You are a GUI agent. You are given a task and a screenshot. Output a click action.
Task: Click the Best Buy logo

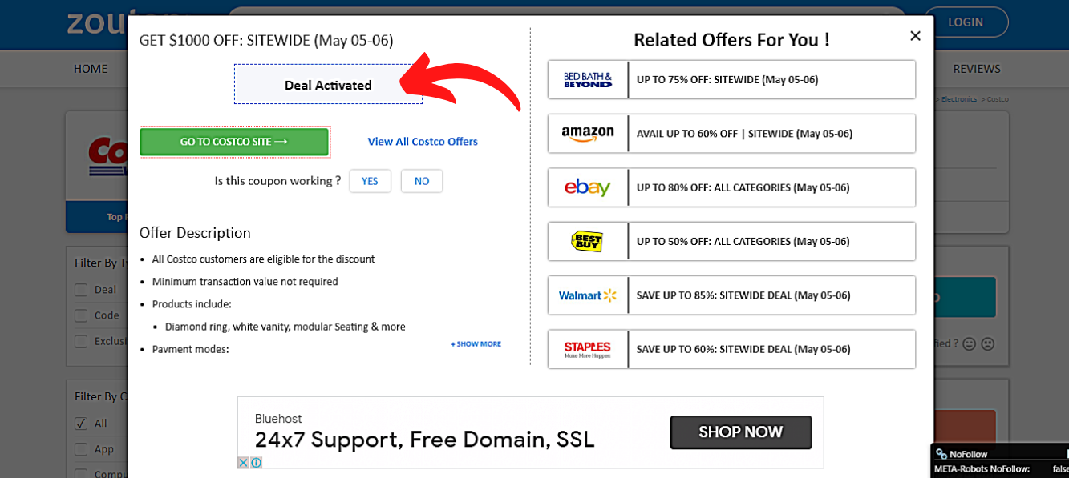tap(588, 241)
